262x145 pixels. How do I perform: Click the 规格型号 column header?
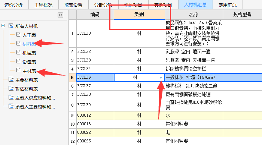(x=243, y=15)
